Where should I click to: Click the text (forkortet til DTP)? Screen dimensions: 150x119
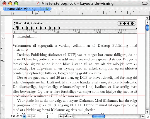pyautogui.click(x=62, y=55)
